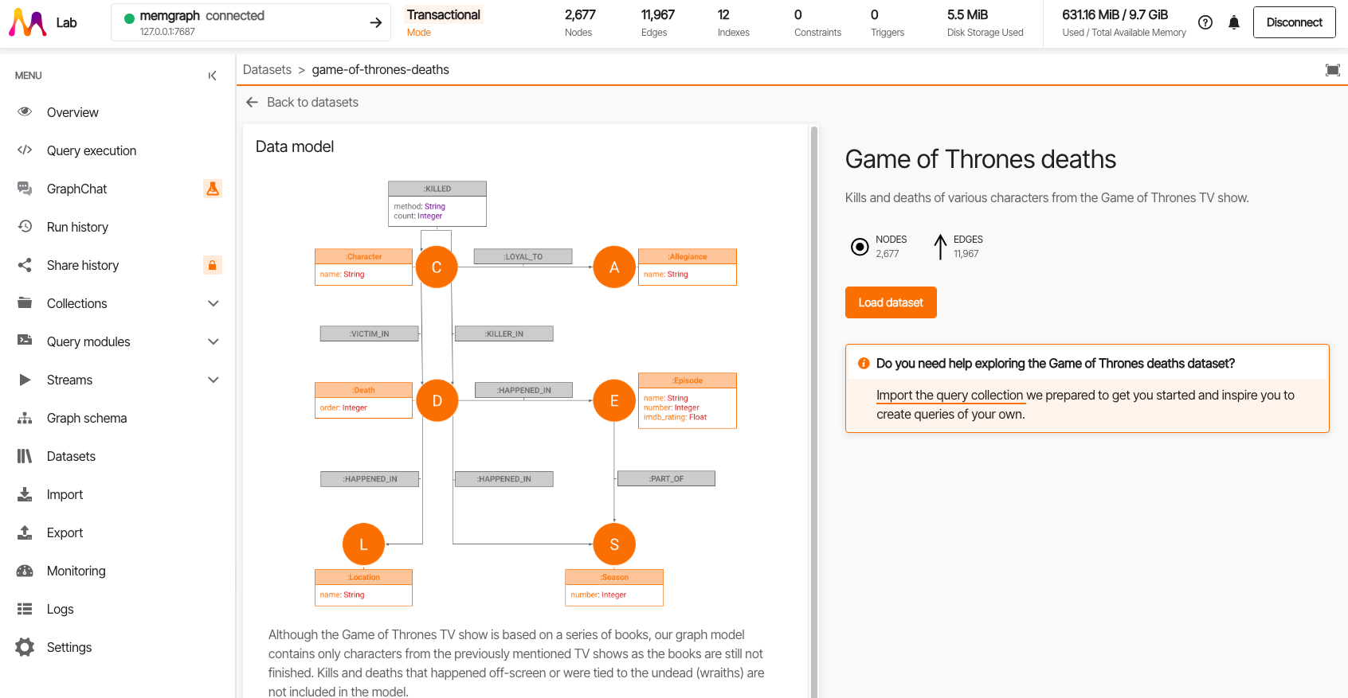
Task: Click the GraphChat experimental flask badge
Action: tap(213, 189)
